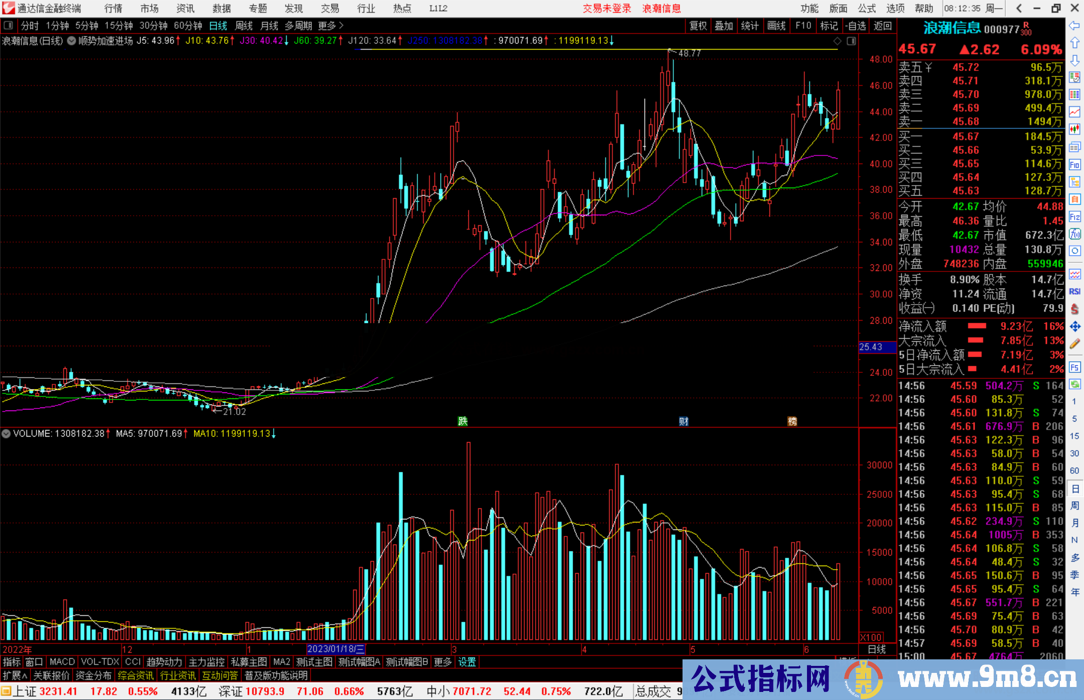Click the four-way move arrows icon
This screenshot has width=1084, height=700.
click(x=1074, y=327)
